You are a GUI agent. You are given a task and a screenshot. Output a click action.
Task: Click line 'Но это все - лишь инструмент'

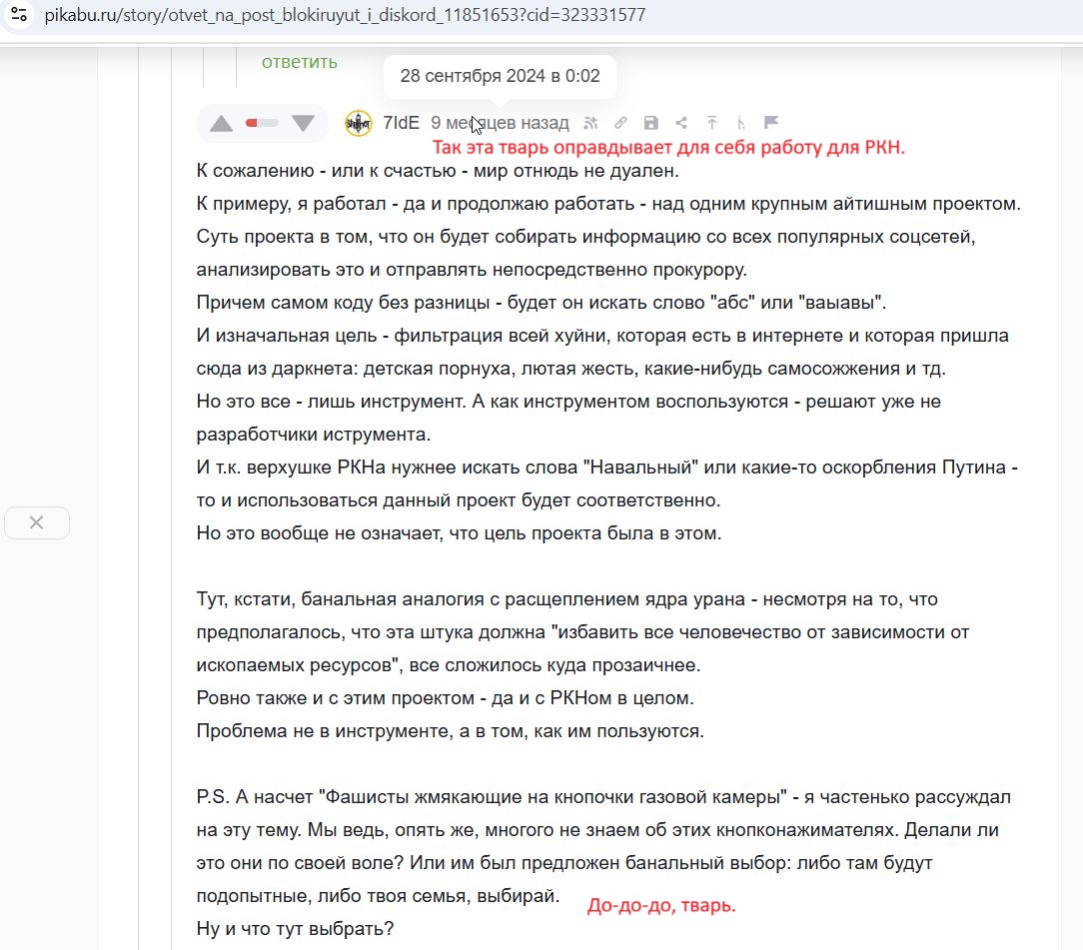click(568, 402)
